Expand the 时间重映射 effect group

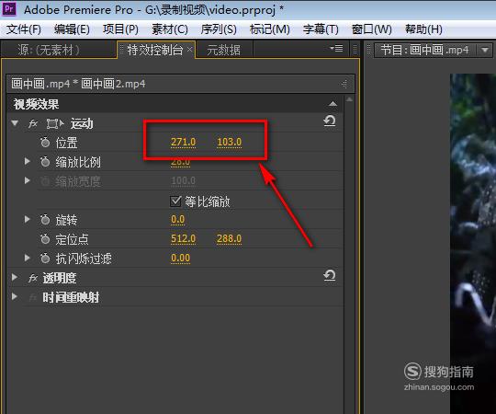point(15,297)
